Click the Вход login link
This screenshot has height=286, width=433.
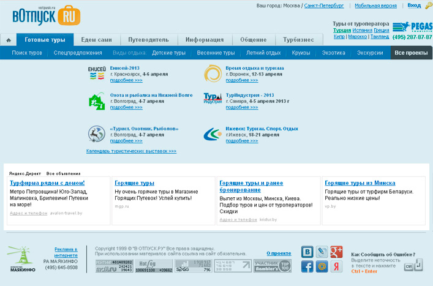(x=414, y=6)
